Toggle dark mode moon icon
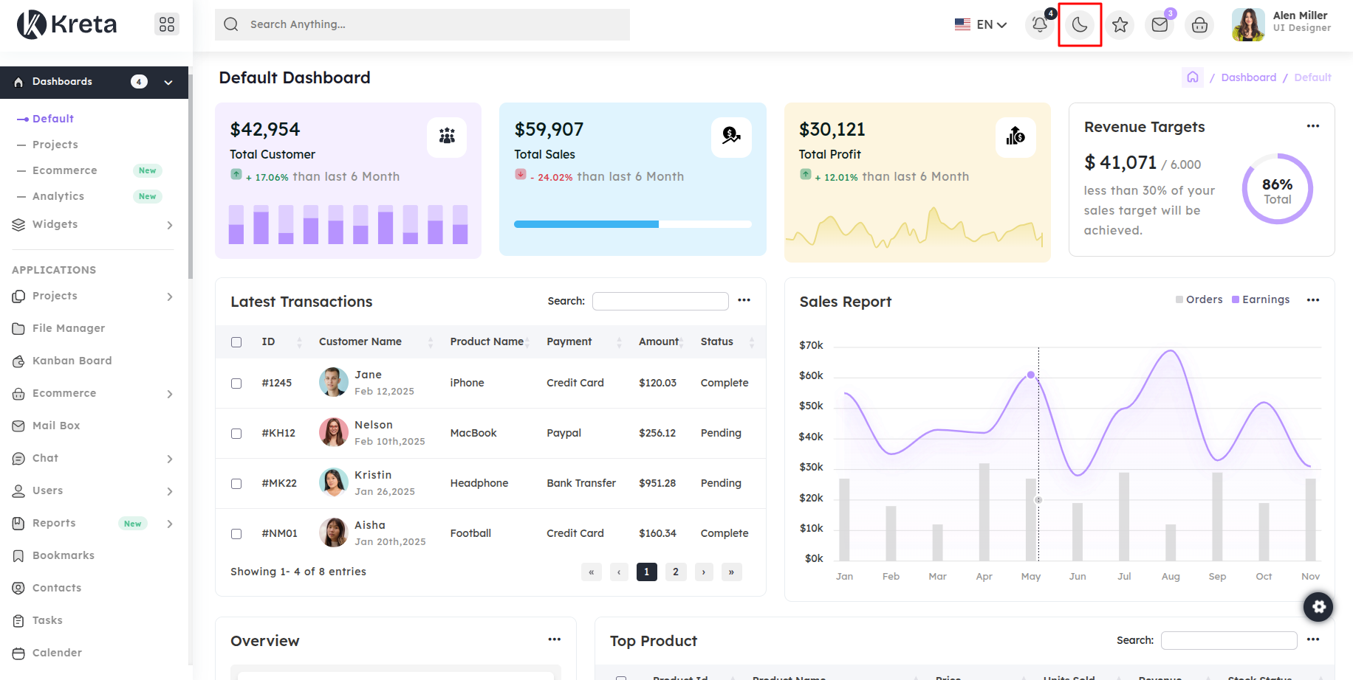 pyautogui.click(x=1080, y=25)
